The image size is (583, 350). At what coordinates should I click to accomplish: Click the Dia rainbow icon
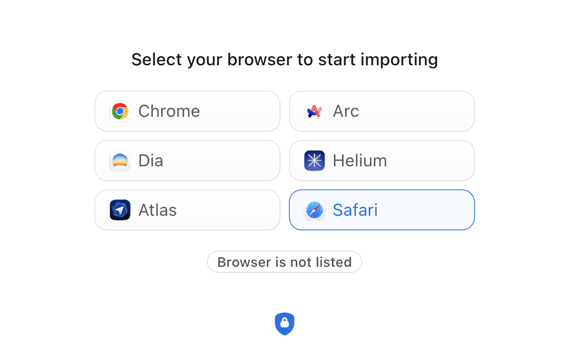click(120, 161)
